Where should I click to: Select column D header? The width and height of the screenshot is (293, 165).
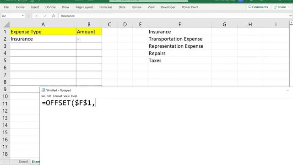125,24
